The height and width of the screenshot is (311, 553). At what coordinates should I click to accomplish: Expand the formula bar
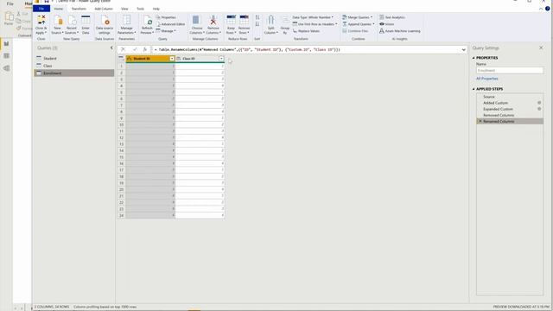(463, 50)
